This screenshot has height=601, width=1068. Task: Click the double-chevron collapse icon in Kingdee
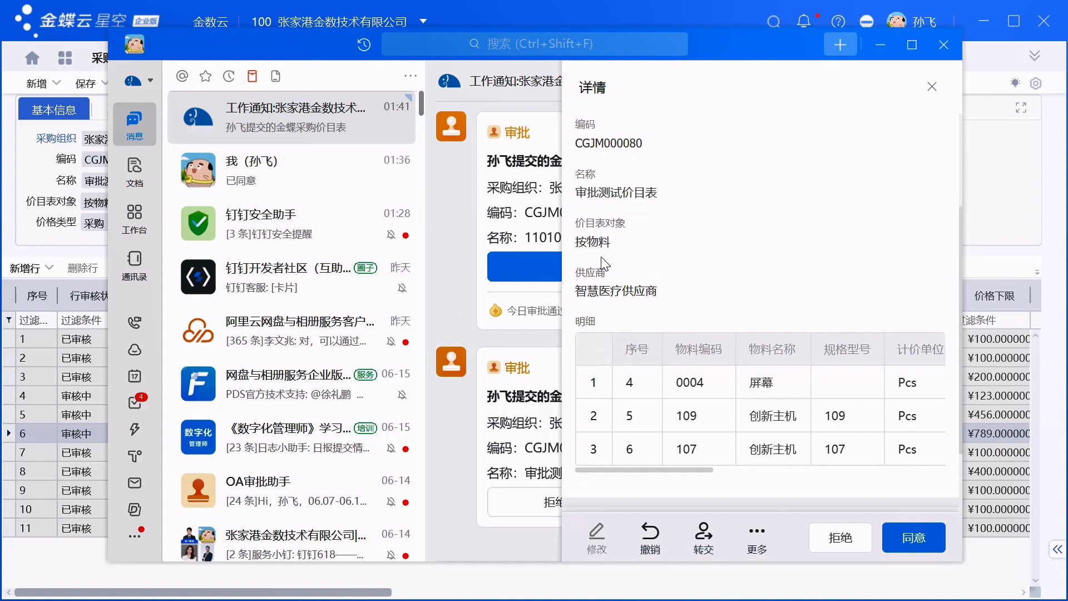click(1034, 55)
